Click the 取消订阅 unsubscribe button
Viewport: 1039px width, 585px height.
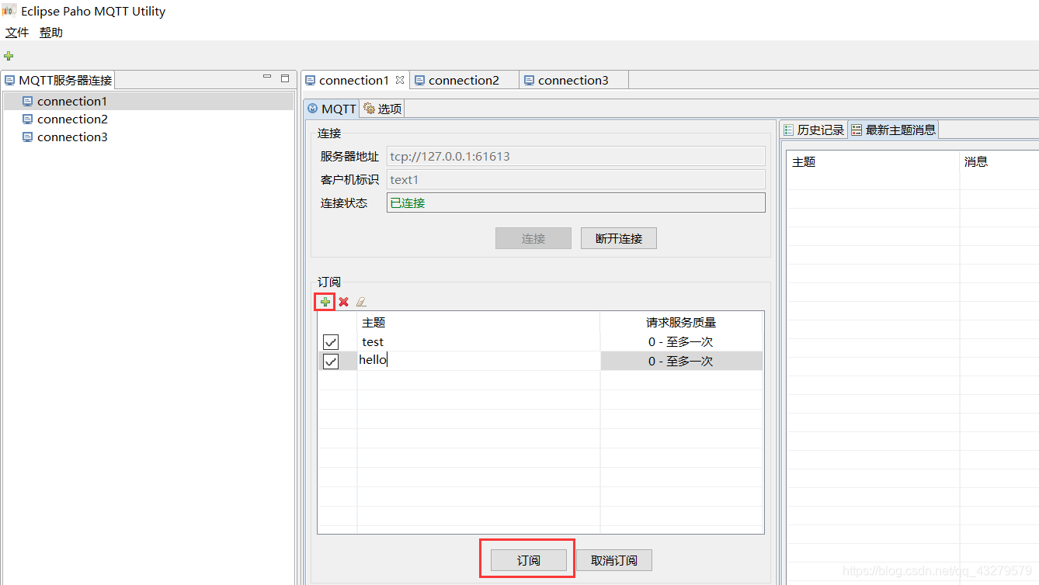click(614, 560)
